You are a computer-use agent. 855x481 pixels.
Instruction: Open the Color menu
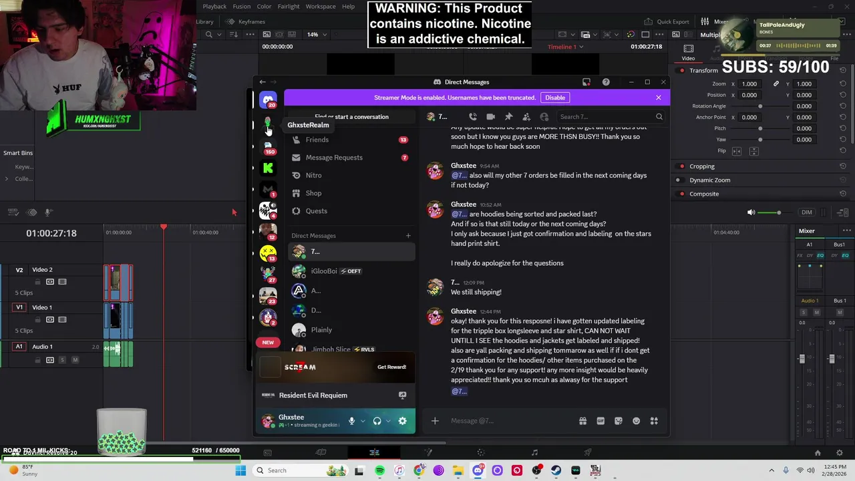265,7
